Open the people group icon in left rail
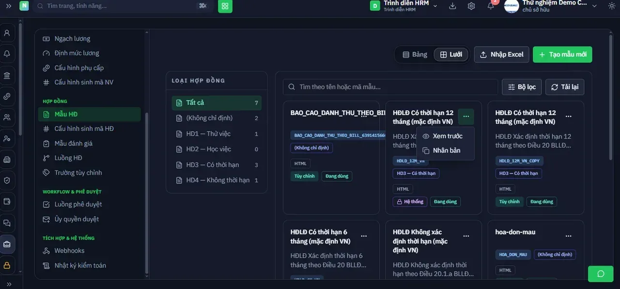This screenshot has width=620, height=289. pyautogui.click(x=7, y=117)
